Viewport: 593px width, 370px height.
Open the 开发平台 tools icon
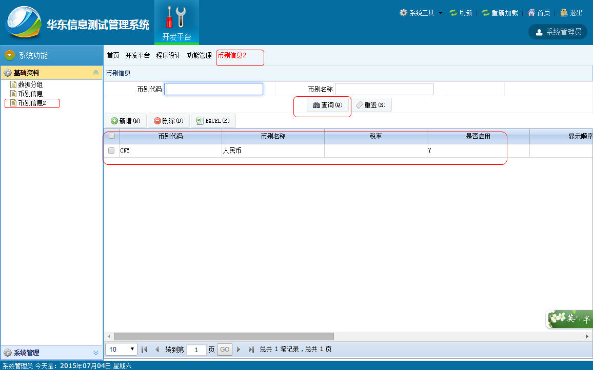point(176,23)
